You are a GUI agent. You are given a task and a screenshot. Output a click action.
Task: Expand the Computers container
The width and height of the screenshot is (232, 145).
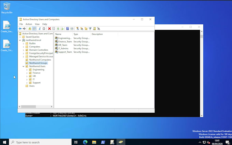tap(24, 47)
